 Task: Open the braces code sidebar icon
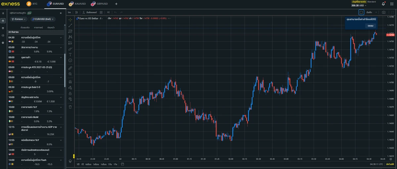(3, 35)
